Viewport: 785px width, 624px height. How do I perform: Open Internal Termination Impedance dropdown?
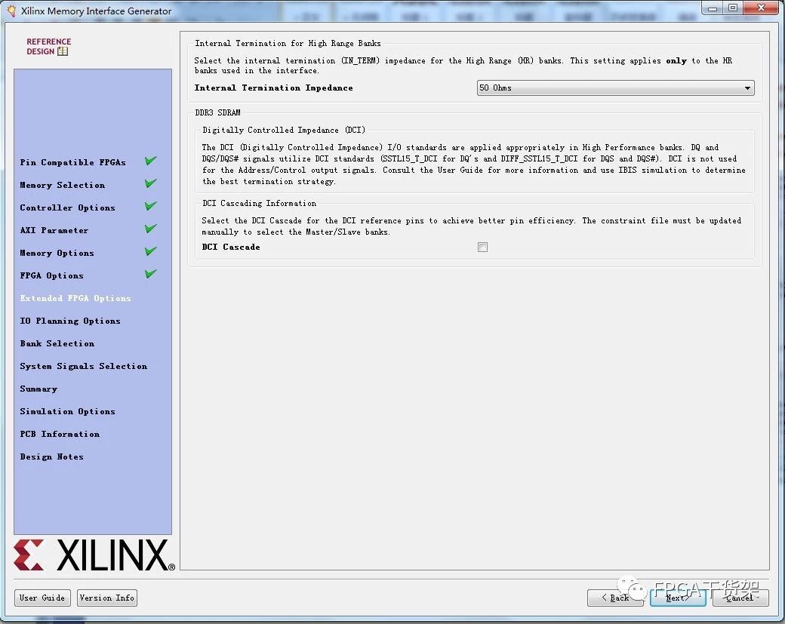pyautogui.click(x=615, y=88)
